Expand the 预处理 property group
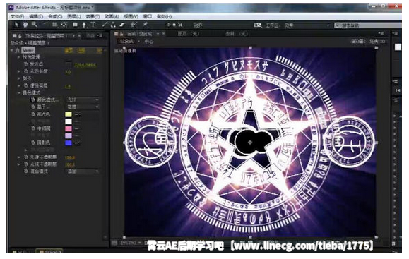 coord(19,57)
